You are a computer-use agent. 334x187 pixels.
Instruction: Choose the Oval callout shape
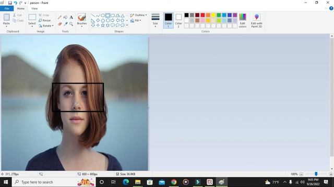(x=117, y=25)
